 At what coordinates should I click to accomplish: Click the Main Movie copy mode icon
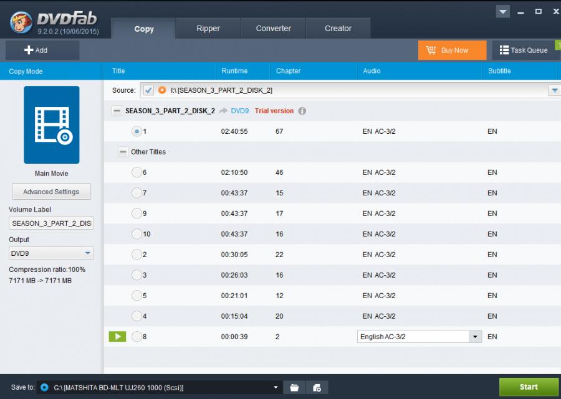[51, 124]
